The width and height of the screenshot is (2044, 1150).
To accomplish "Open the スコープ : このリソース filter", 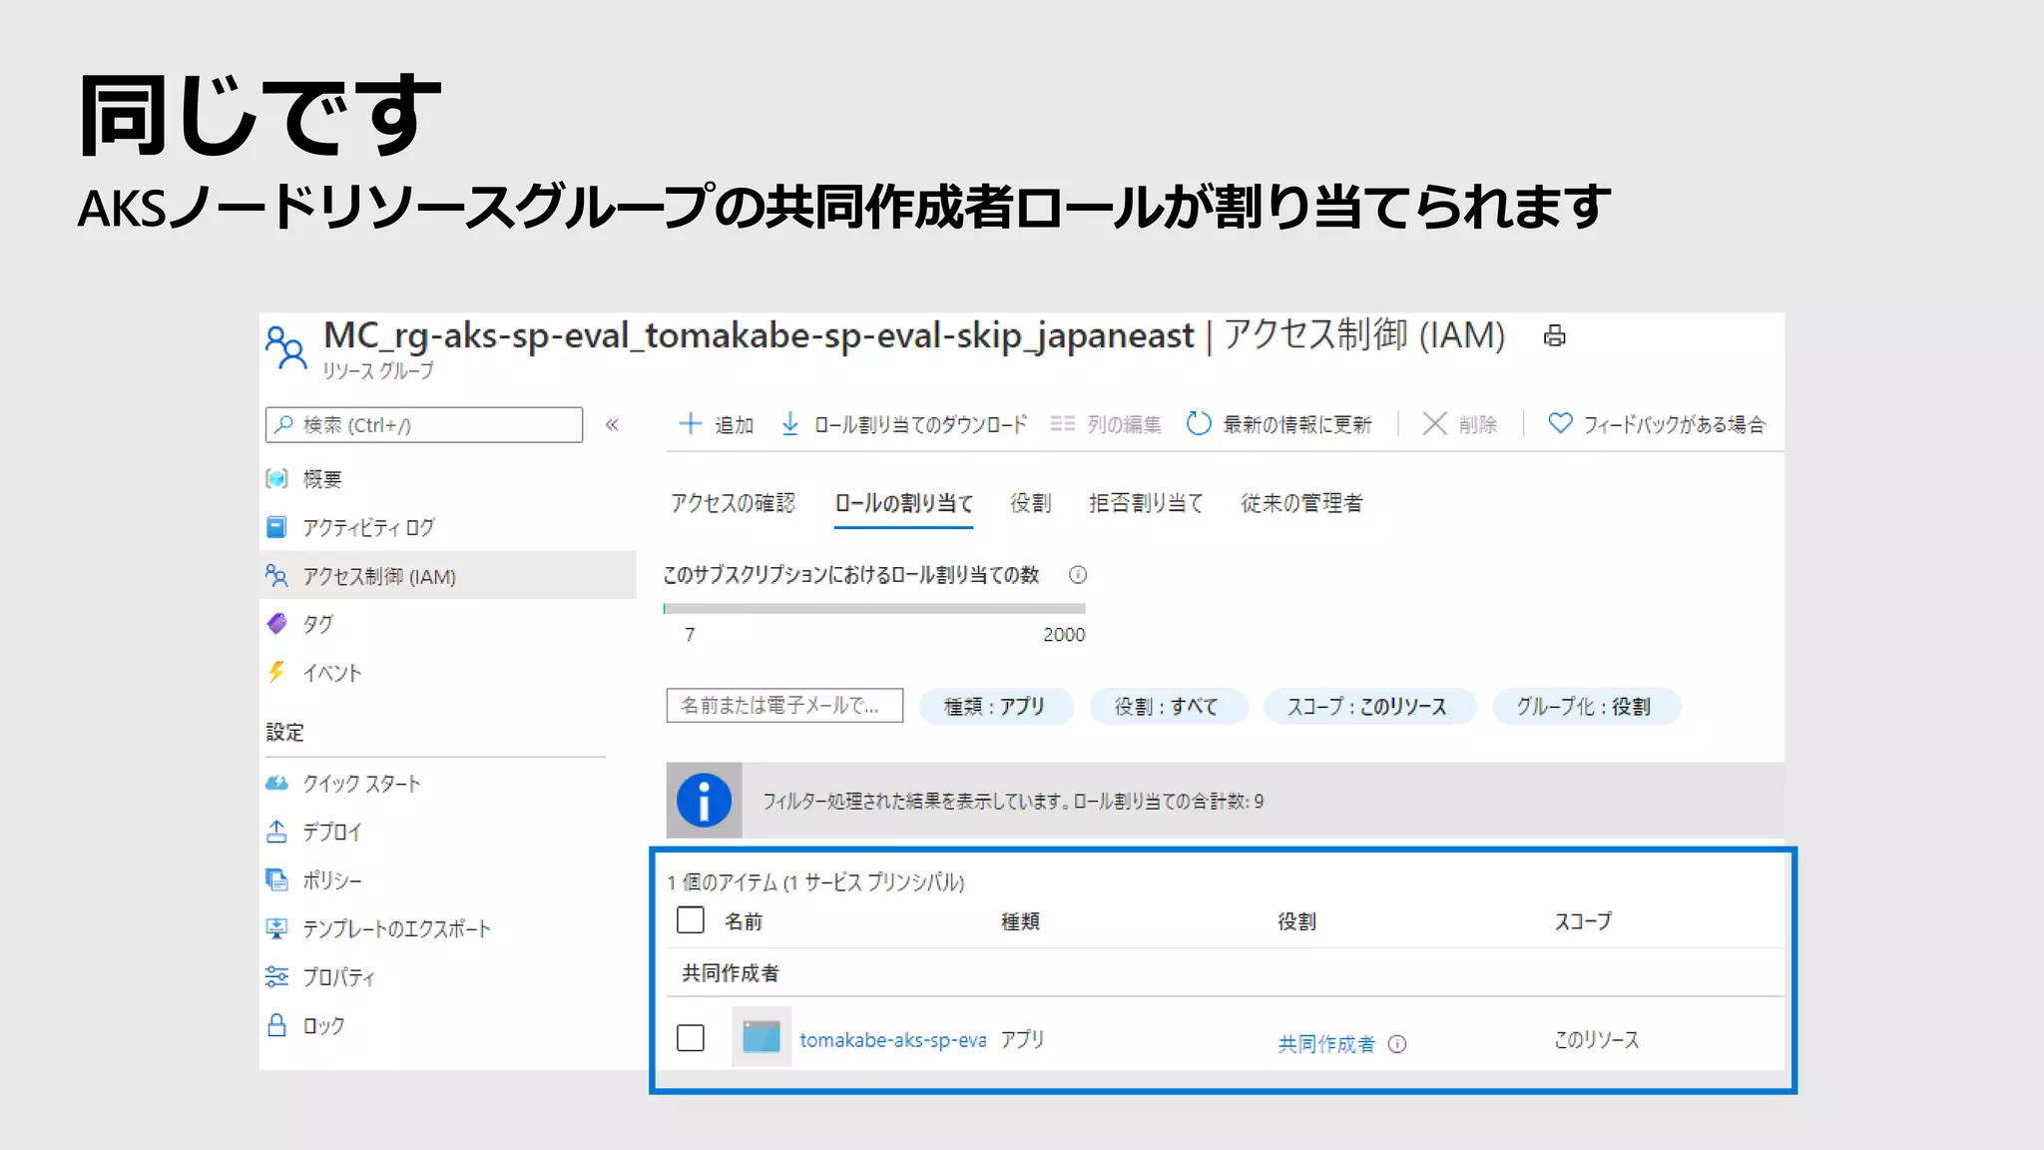I will pyautogui.click(x=1369, y=707).
